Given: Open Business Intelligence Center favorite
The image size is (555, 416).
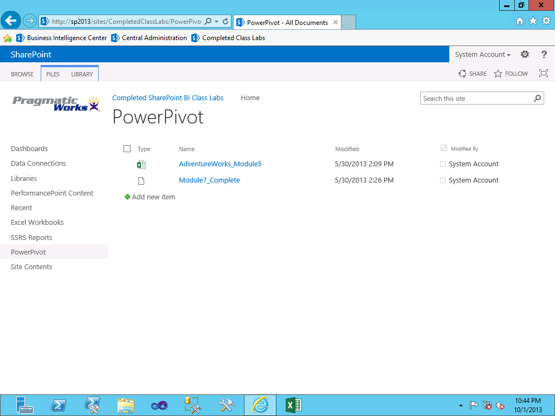Looking at the screenshot, I should click(62, 38).
